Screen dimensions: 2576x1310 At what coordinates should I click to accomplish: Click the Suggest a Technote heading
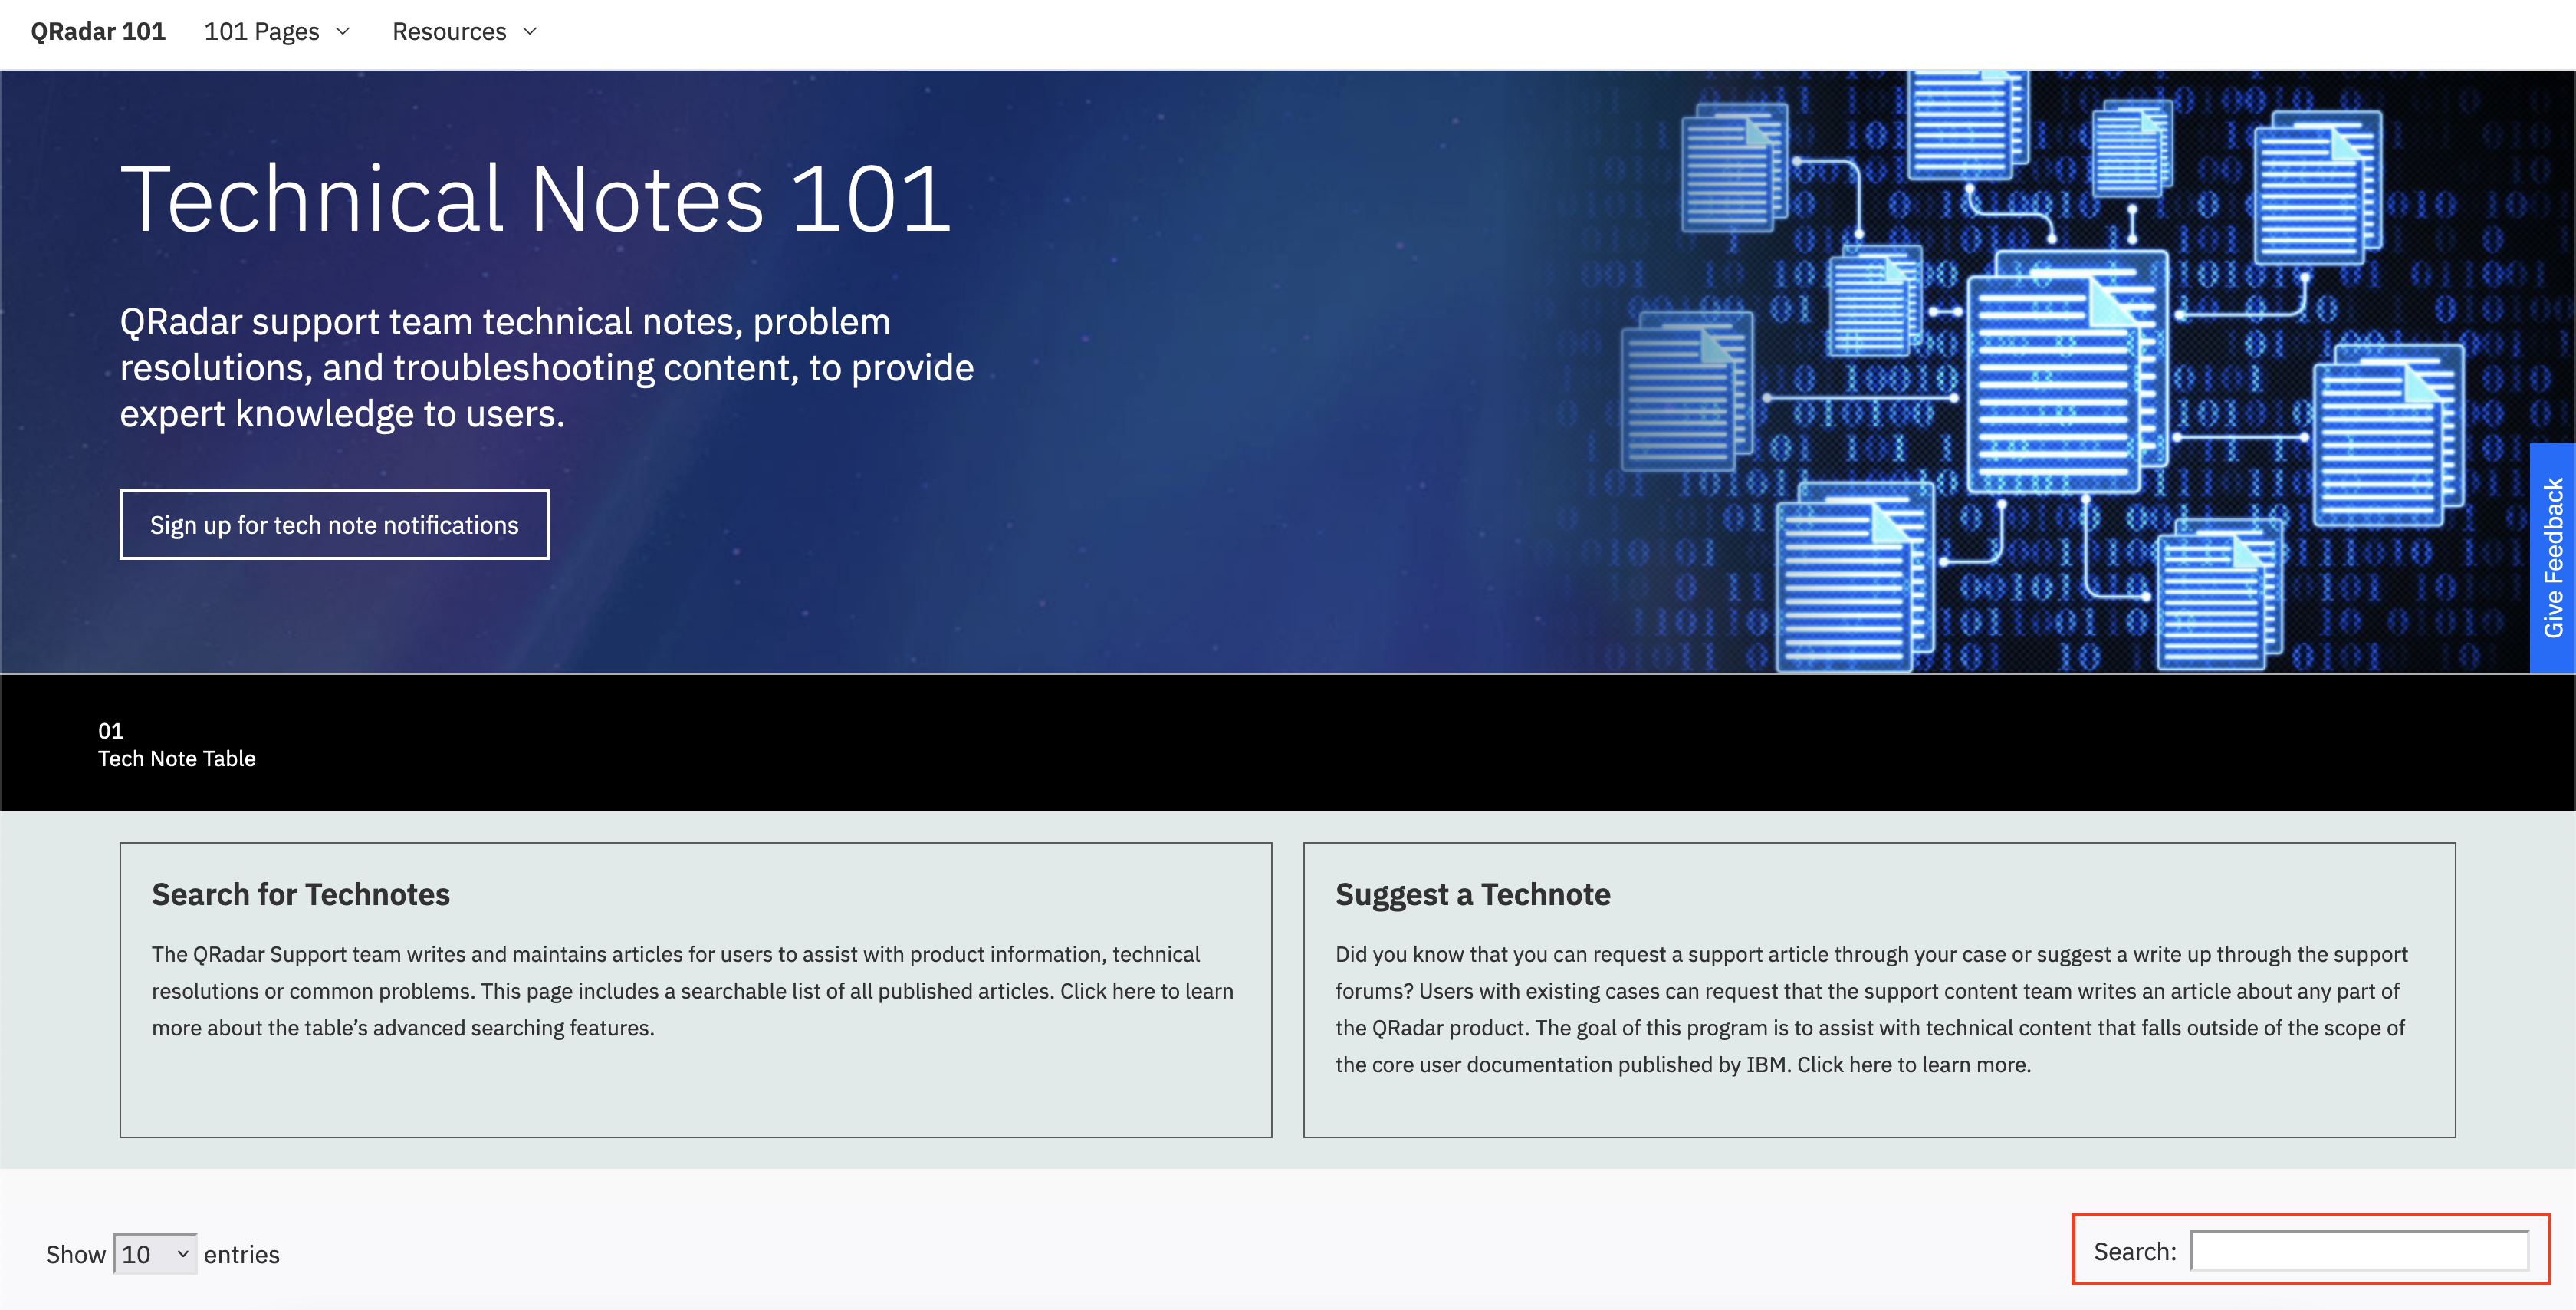[x=1473, y=894]
